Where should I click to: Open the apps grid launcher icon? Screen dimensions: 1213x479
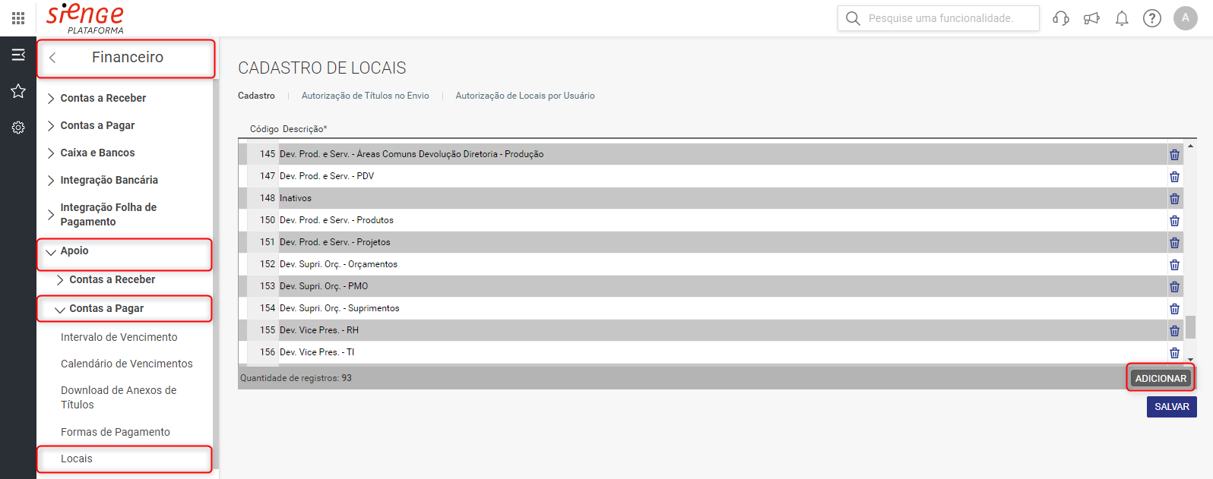pyautogui.click(x=18, y=18)
